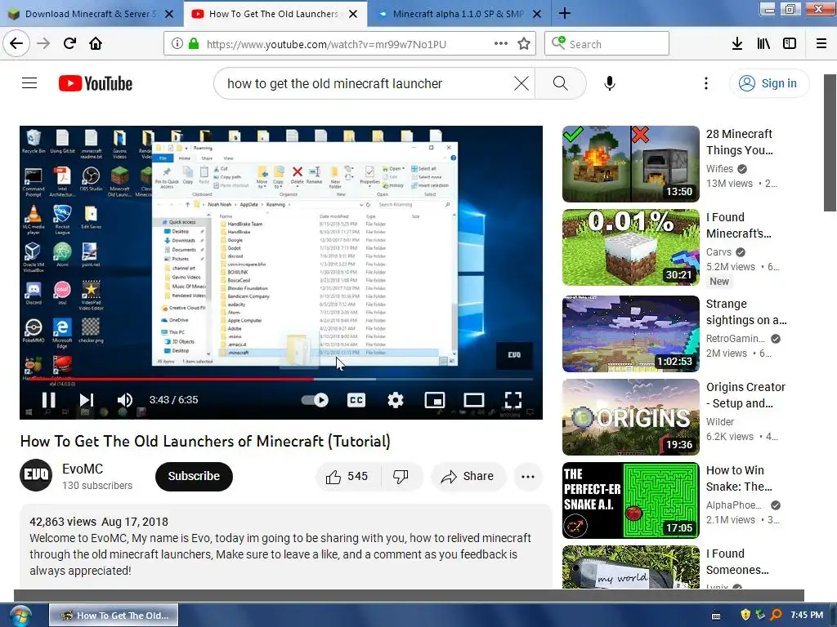
Task: Subscribe to EvoMC
Action: [x=194, y=476]
